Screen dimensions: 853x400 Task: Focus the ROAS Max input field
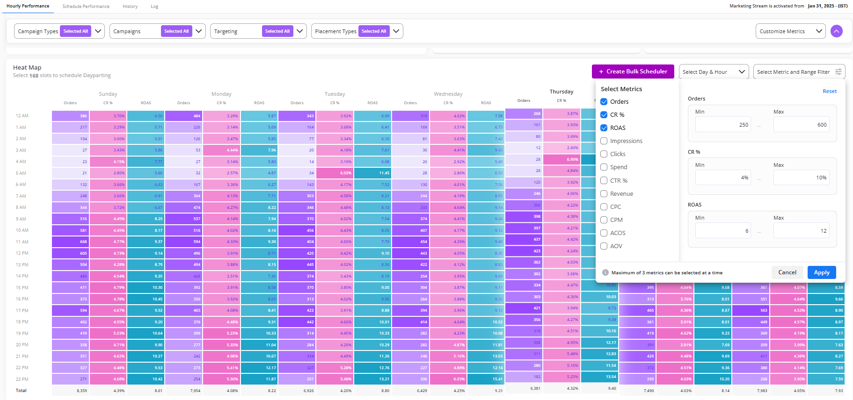pos(801,231)
